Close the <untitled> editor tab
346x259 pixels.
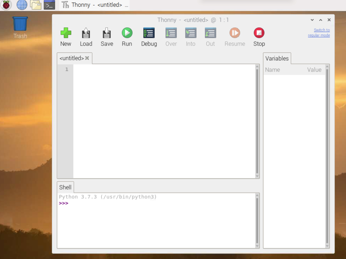click(x=87, y=58)
